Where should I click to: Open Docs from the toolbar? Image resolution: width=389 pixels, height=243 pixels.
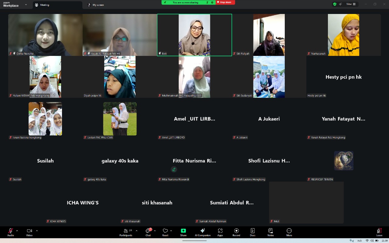click(x=253, y=232)
